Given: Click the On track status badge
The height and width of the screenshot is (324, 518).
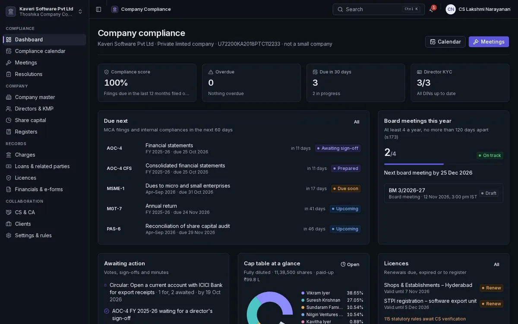Looking at the screenshot, I should [490, 156].
